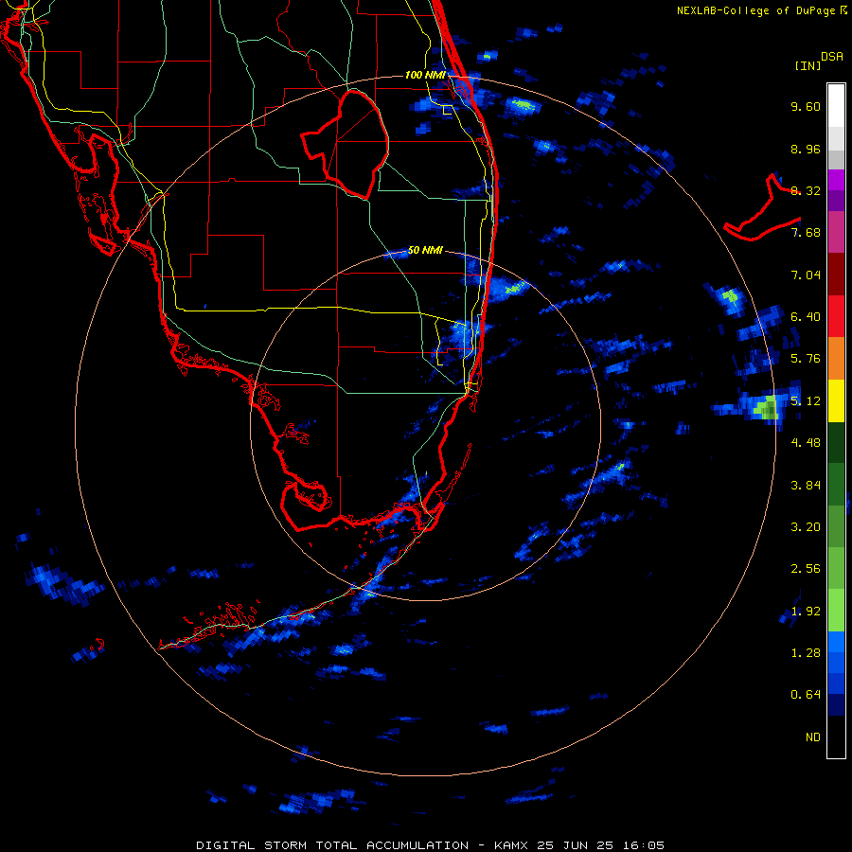Click the ND legend label
Screen dimensions: 852x852
click(813, 737)
